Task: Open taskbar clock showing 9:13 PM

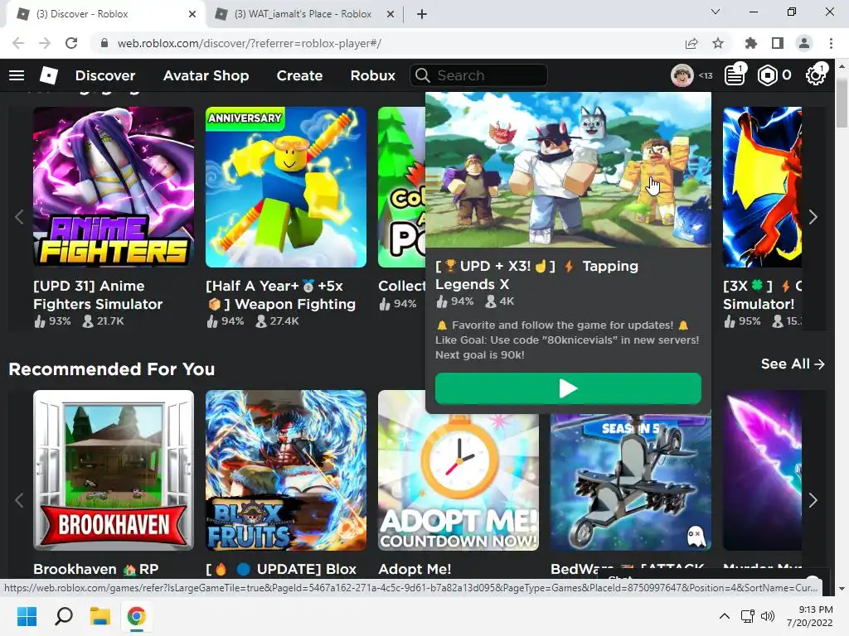Action: click(810, 616)
